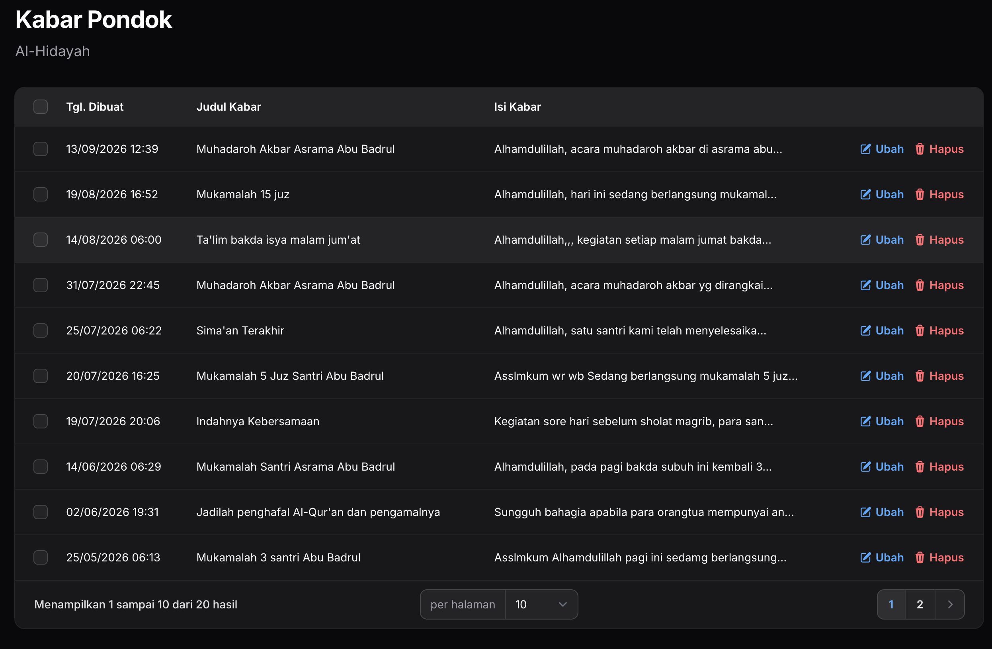
Task: Select page 1 in pagination
Action: click(891, 604)
